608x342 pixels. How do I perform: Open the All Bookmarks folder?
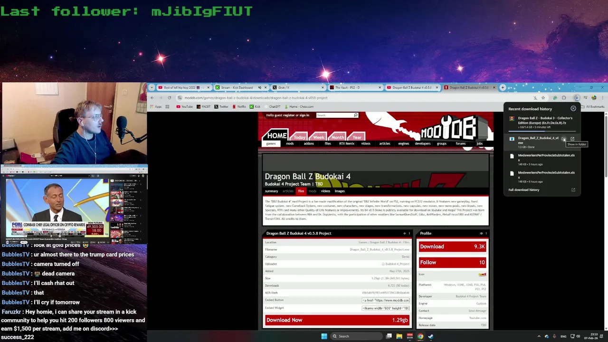[592, 106]
